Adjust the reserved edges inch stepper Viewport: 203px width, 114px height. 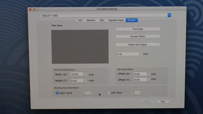[x=141, y=54]
